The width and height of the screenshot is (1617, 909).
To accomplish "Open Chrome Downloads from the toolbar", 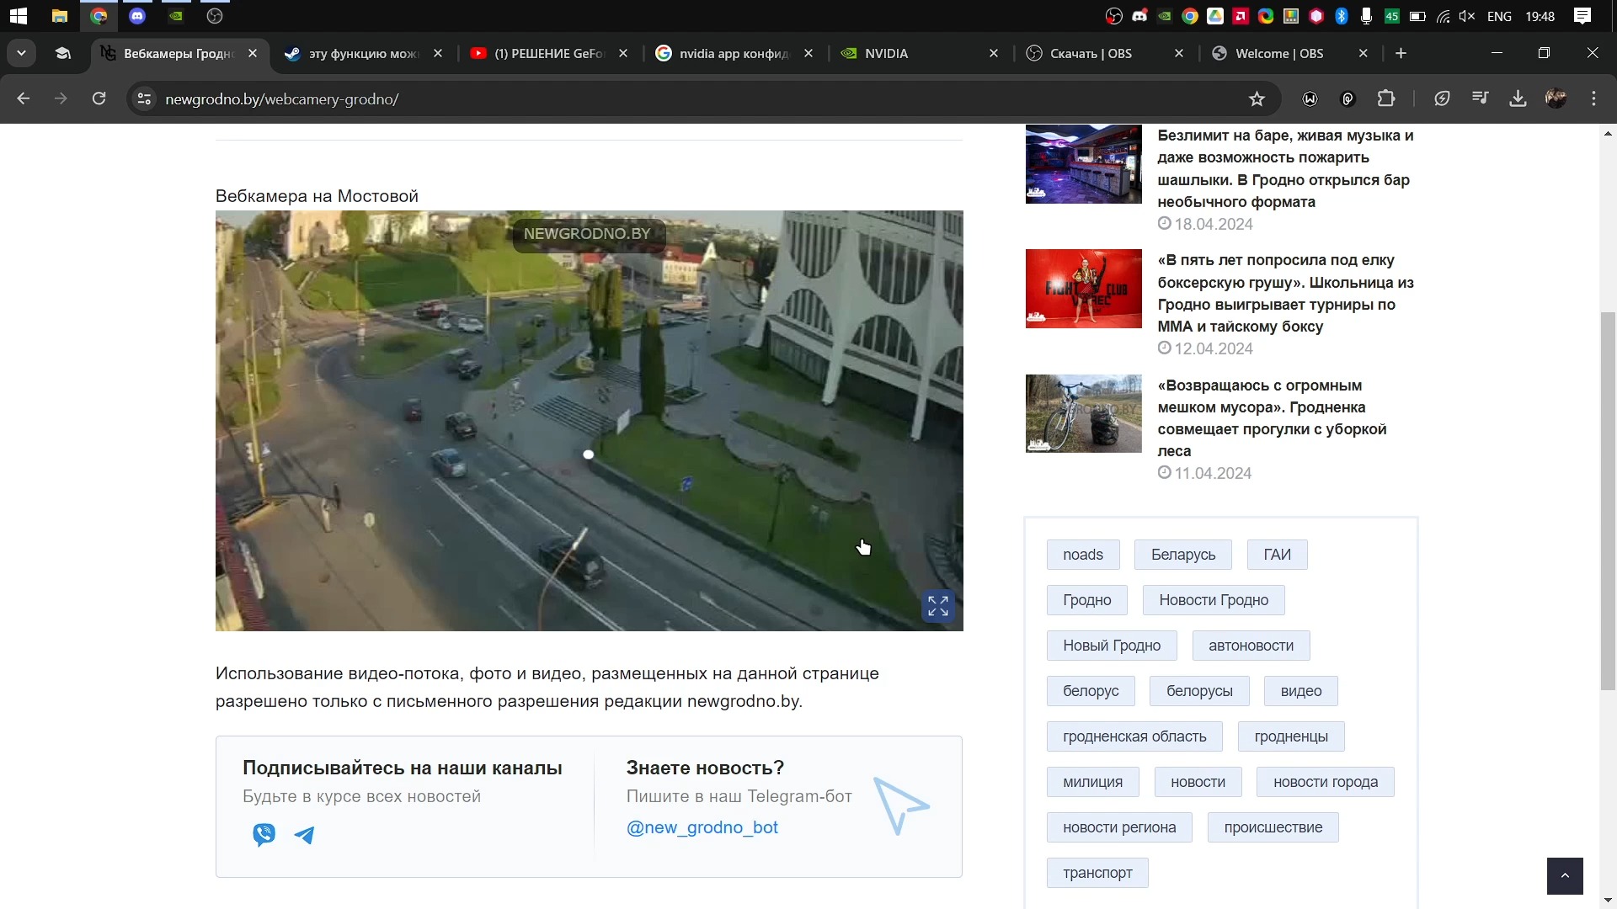I will pos(1518,98).
